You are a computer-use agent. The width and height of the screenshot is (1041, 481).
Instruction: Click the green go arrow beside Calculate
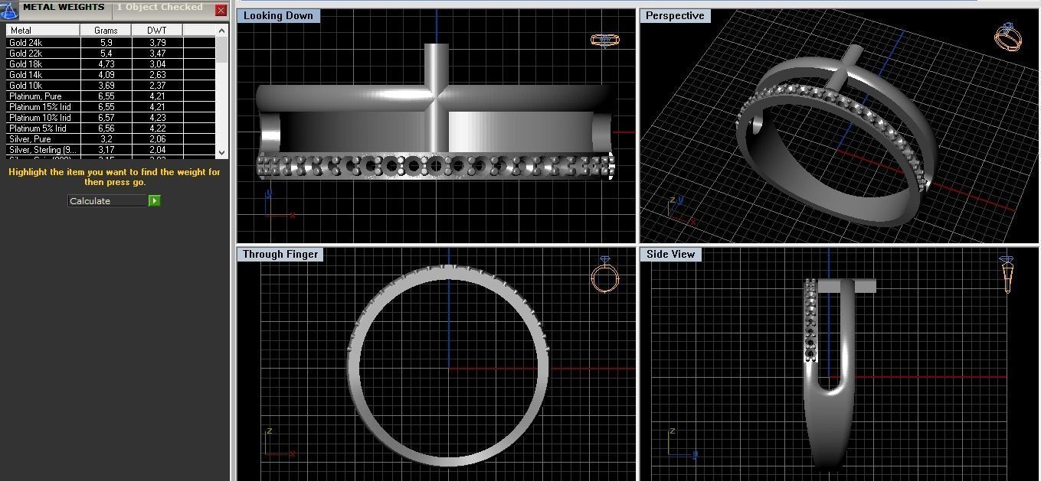pyautogui.click(x=155, y=200)
